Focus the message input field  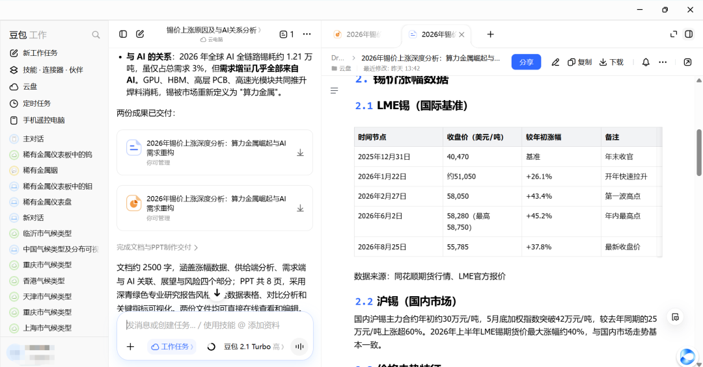pyautogui.click(x=215, y=325)
